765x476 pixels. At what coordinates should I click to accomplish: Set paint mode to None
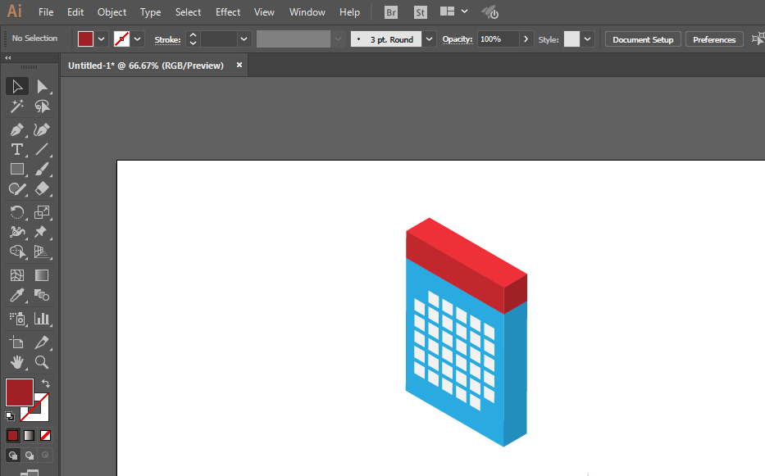(46, 435)
